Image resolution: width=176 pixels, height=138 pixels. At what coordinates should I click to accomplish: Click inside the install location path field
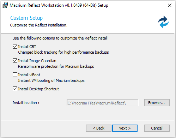coord(103,103)
